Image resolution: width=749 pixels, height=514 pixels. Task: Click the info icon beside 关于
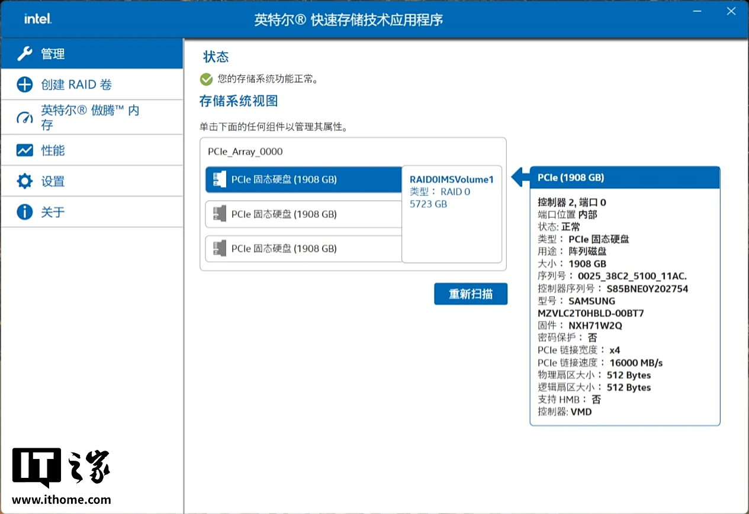(25, 212)
